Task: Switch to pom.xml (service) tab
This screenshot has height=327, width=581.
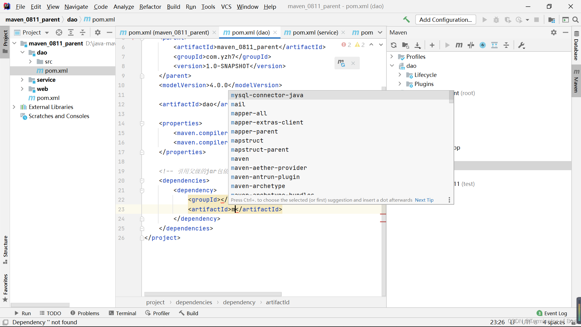Action: tap(315, 32)
